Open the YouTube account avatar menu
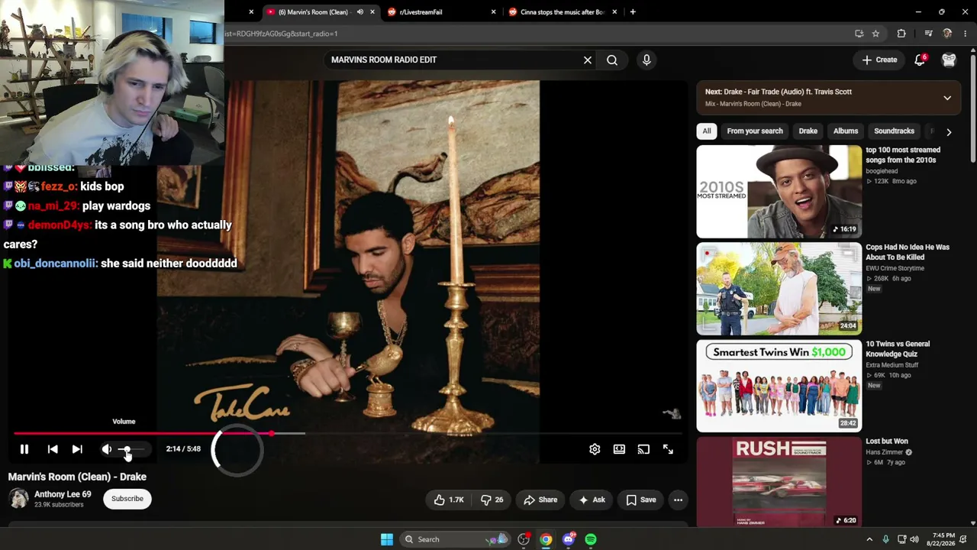This screenshot has height=550, width=977. 949,60
